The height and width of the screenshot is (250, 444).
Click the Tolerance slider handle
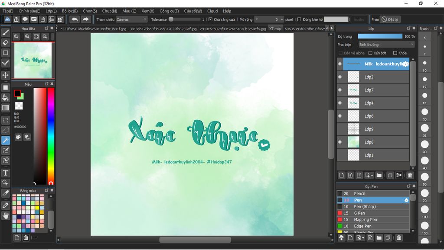pyautogui.click(x=171, y=19)
